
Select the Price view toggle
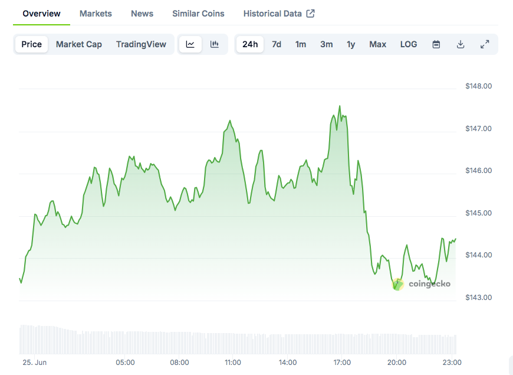(32, 44)
